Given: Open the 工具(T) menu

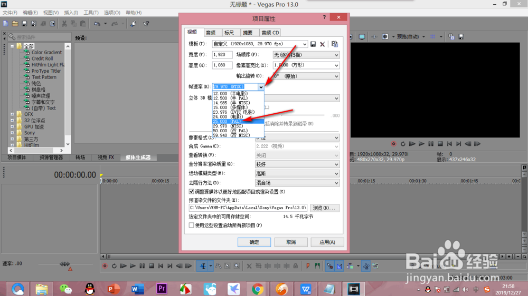Looking at the screenshot, I should [x=91, y=13].
